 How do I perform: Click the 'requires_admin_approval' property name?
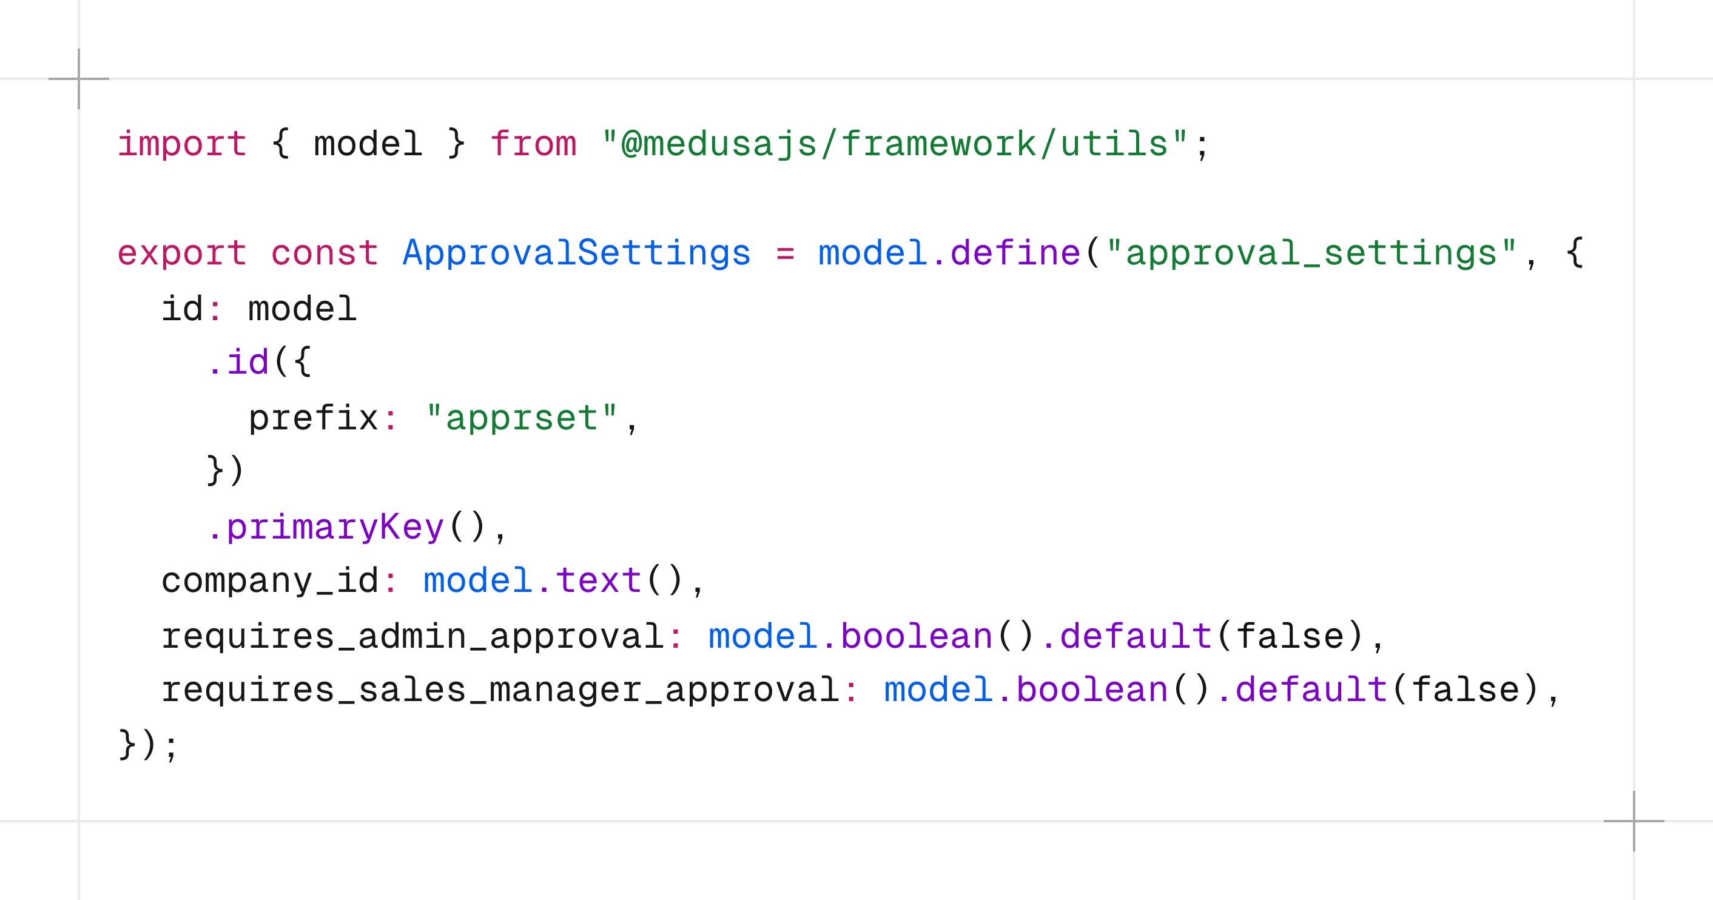point(412,637)
